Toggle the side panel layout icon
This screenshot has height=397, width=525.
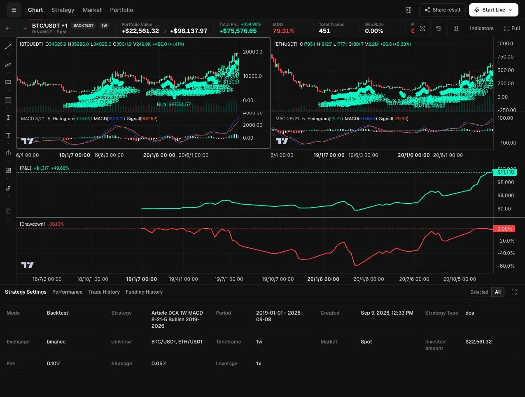click(x=408, y=10)
